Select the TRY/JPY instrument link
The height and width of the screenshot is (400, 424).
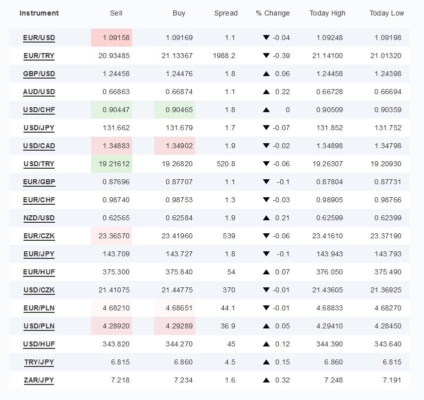tap(39, 362)
